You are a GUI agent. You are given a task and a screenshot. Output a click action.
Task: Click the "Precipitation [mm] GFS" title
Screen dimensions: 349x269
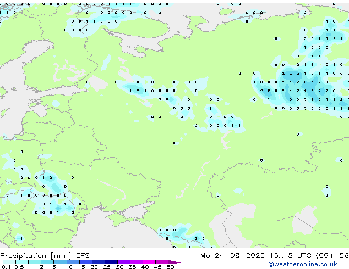45,256
